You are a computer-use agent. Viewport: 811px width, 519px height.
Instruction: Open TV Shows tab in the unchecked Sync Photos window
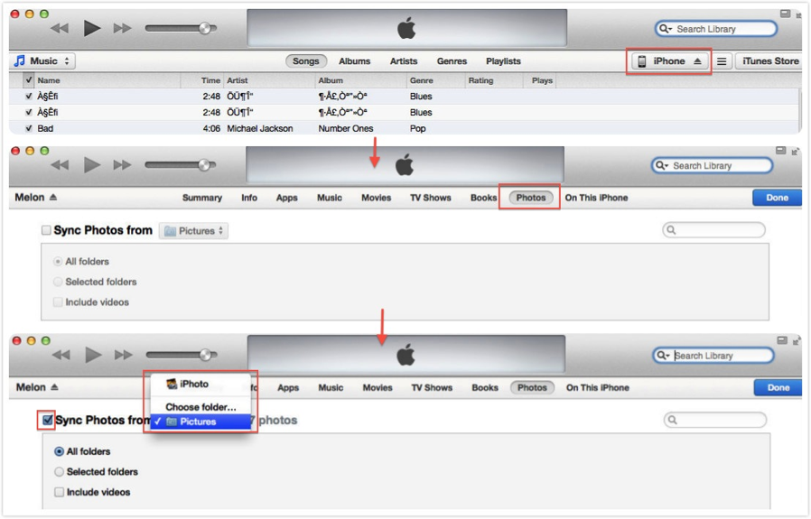point(430,198)
